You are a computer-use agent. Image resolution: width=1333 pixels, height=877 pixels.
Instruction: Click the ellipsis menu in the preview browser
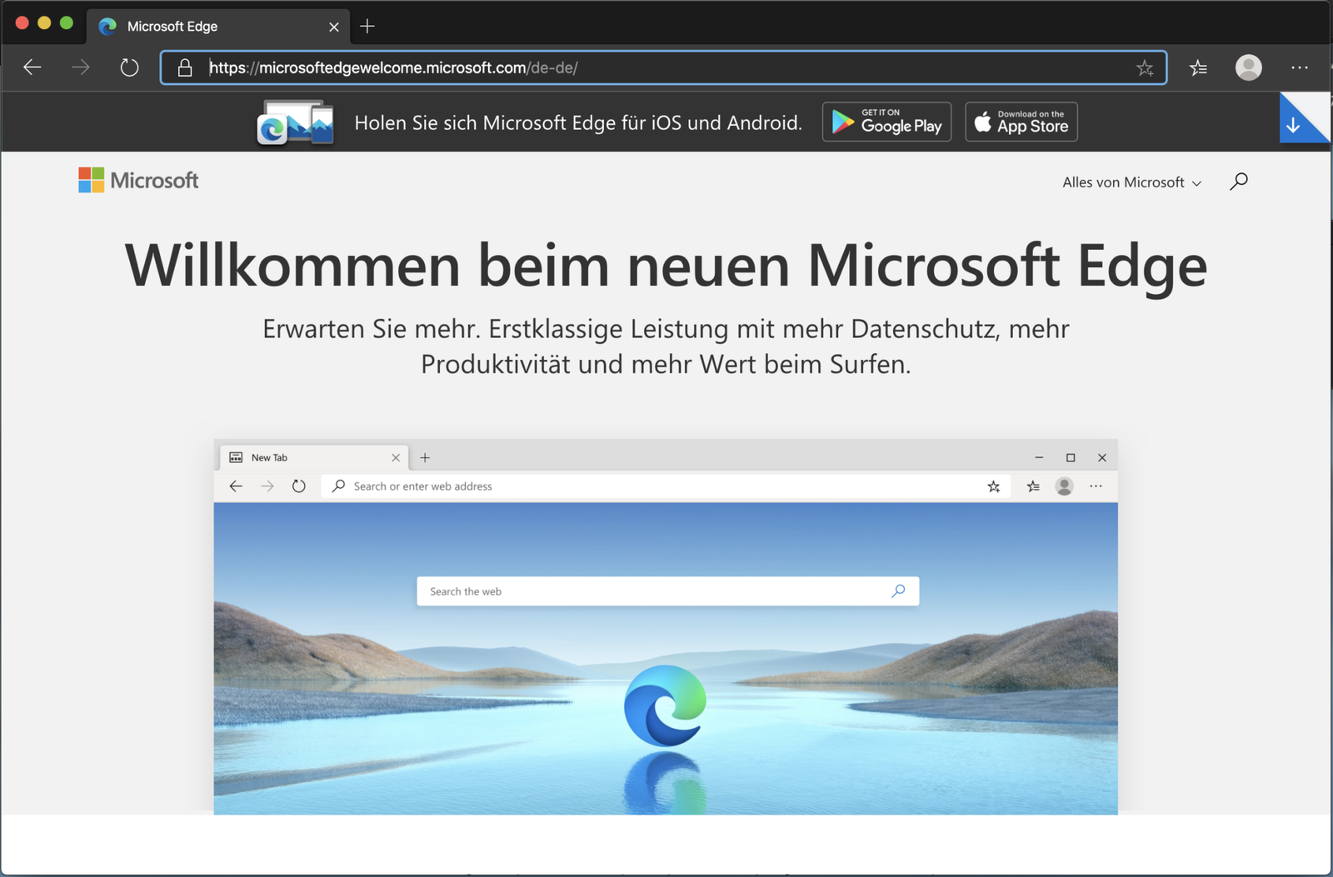click(1096, 486)
